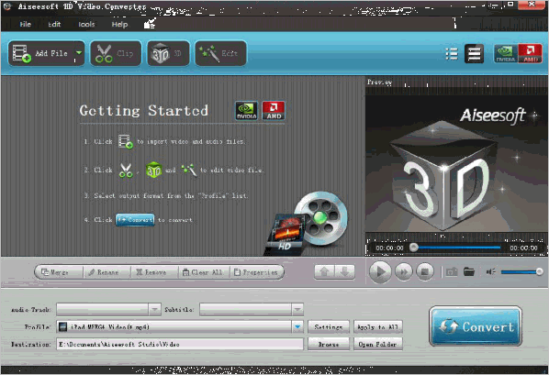This screenshot has height=375, width=549.
Task: Stop the preview playback
Action: 425,271
